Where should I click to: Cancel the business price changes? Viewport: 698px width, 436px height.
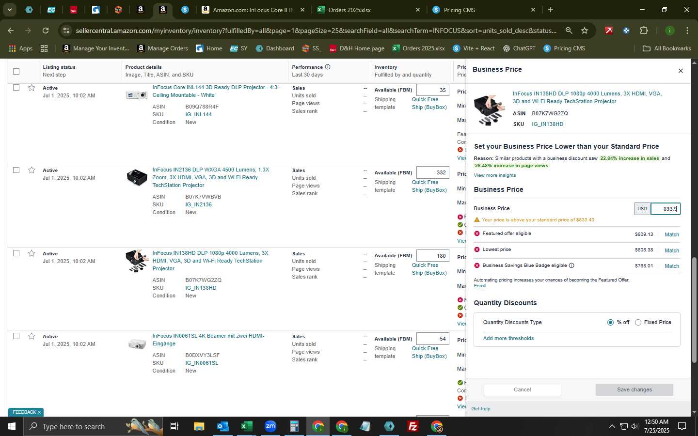(x=522, y=389)
